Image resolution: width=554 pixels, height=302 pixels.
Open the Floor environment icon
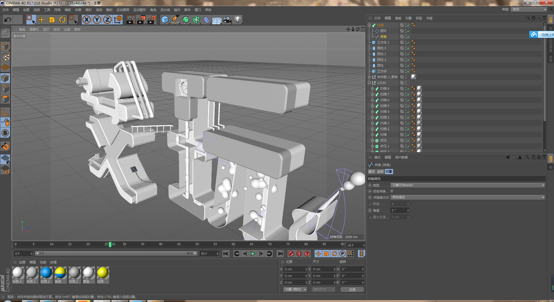click(217, 20)
